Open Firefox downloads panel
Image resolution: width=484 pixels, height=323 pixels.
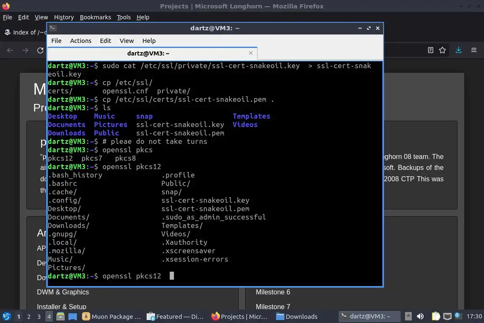[x=458, y=50]
